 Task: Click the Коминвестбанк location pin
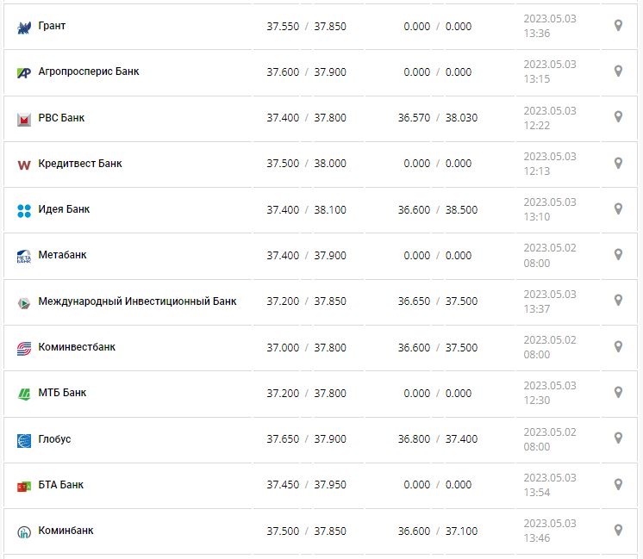click(x=618, y=346)
